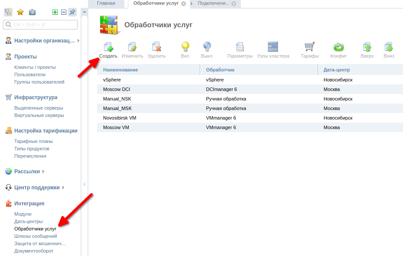403x256 pixels.
Task: Click the Инфраструктура cart icon
Action: pos(9,97)
